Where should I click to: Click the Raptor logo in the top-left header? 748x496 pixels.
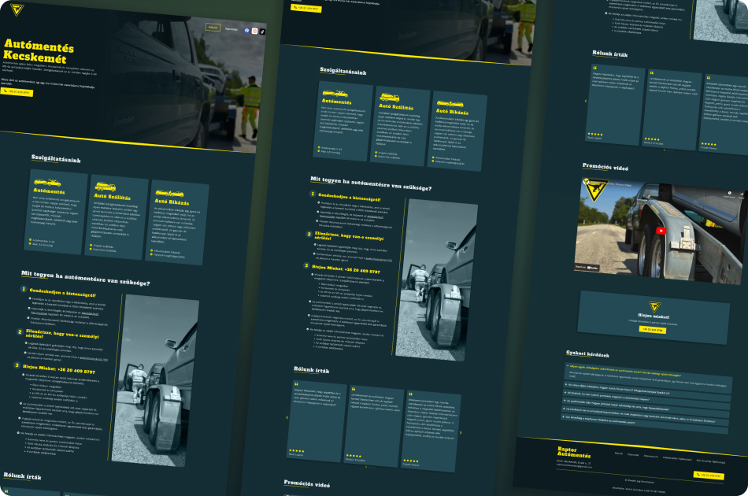[x=17, y=9]
